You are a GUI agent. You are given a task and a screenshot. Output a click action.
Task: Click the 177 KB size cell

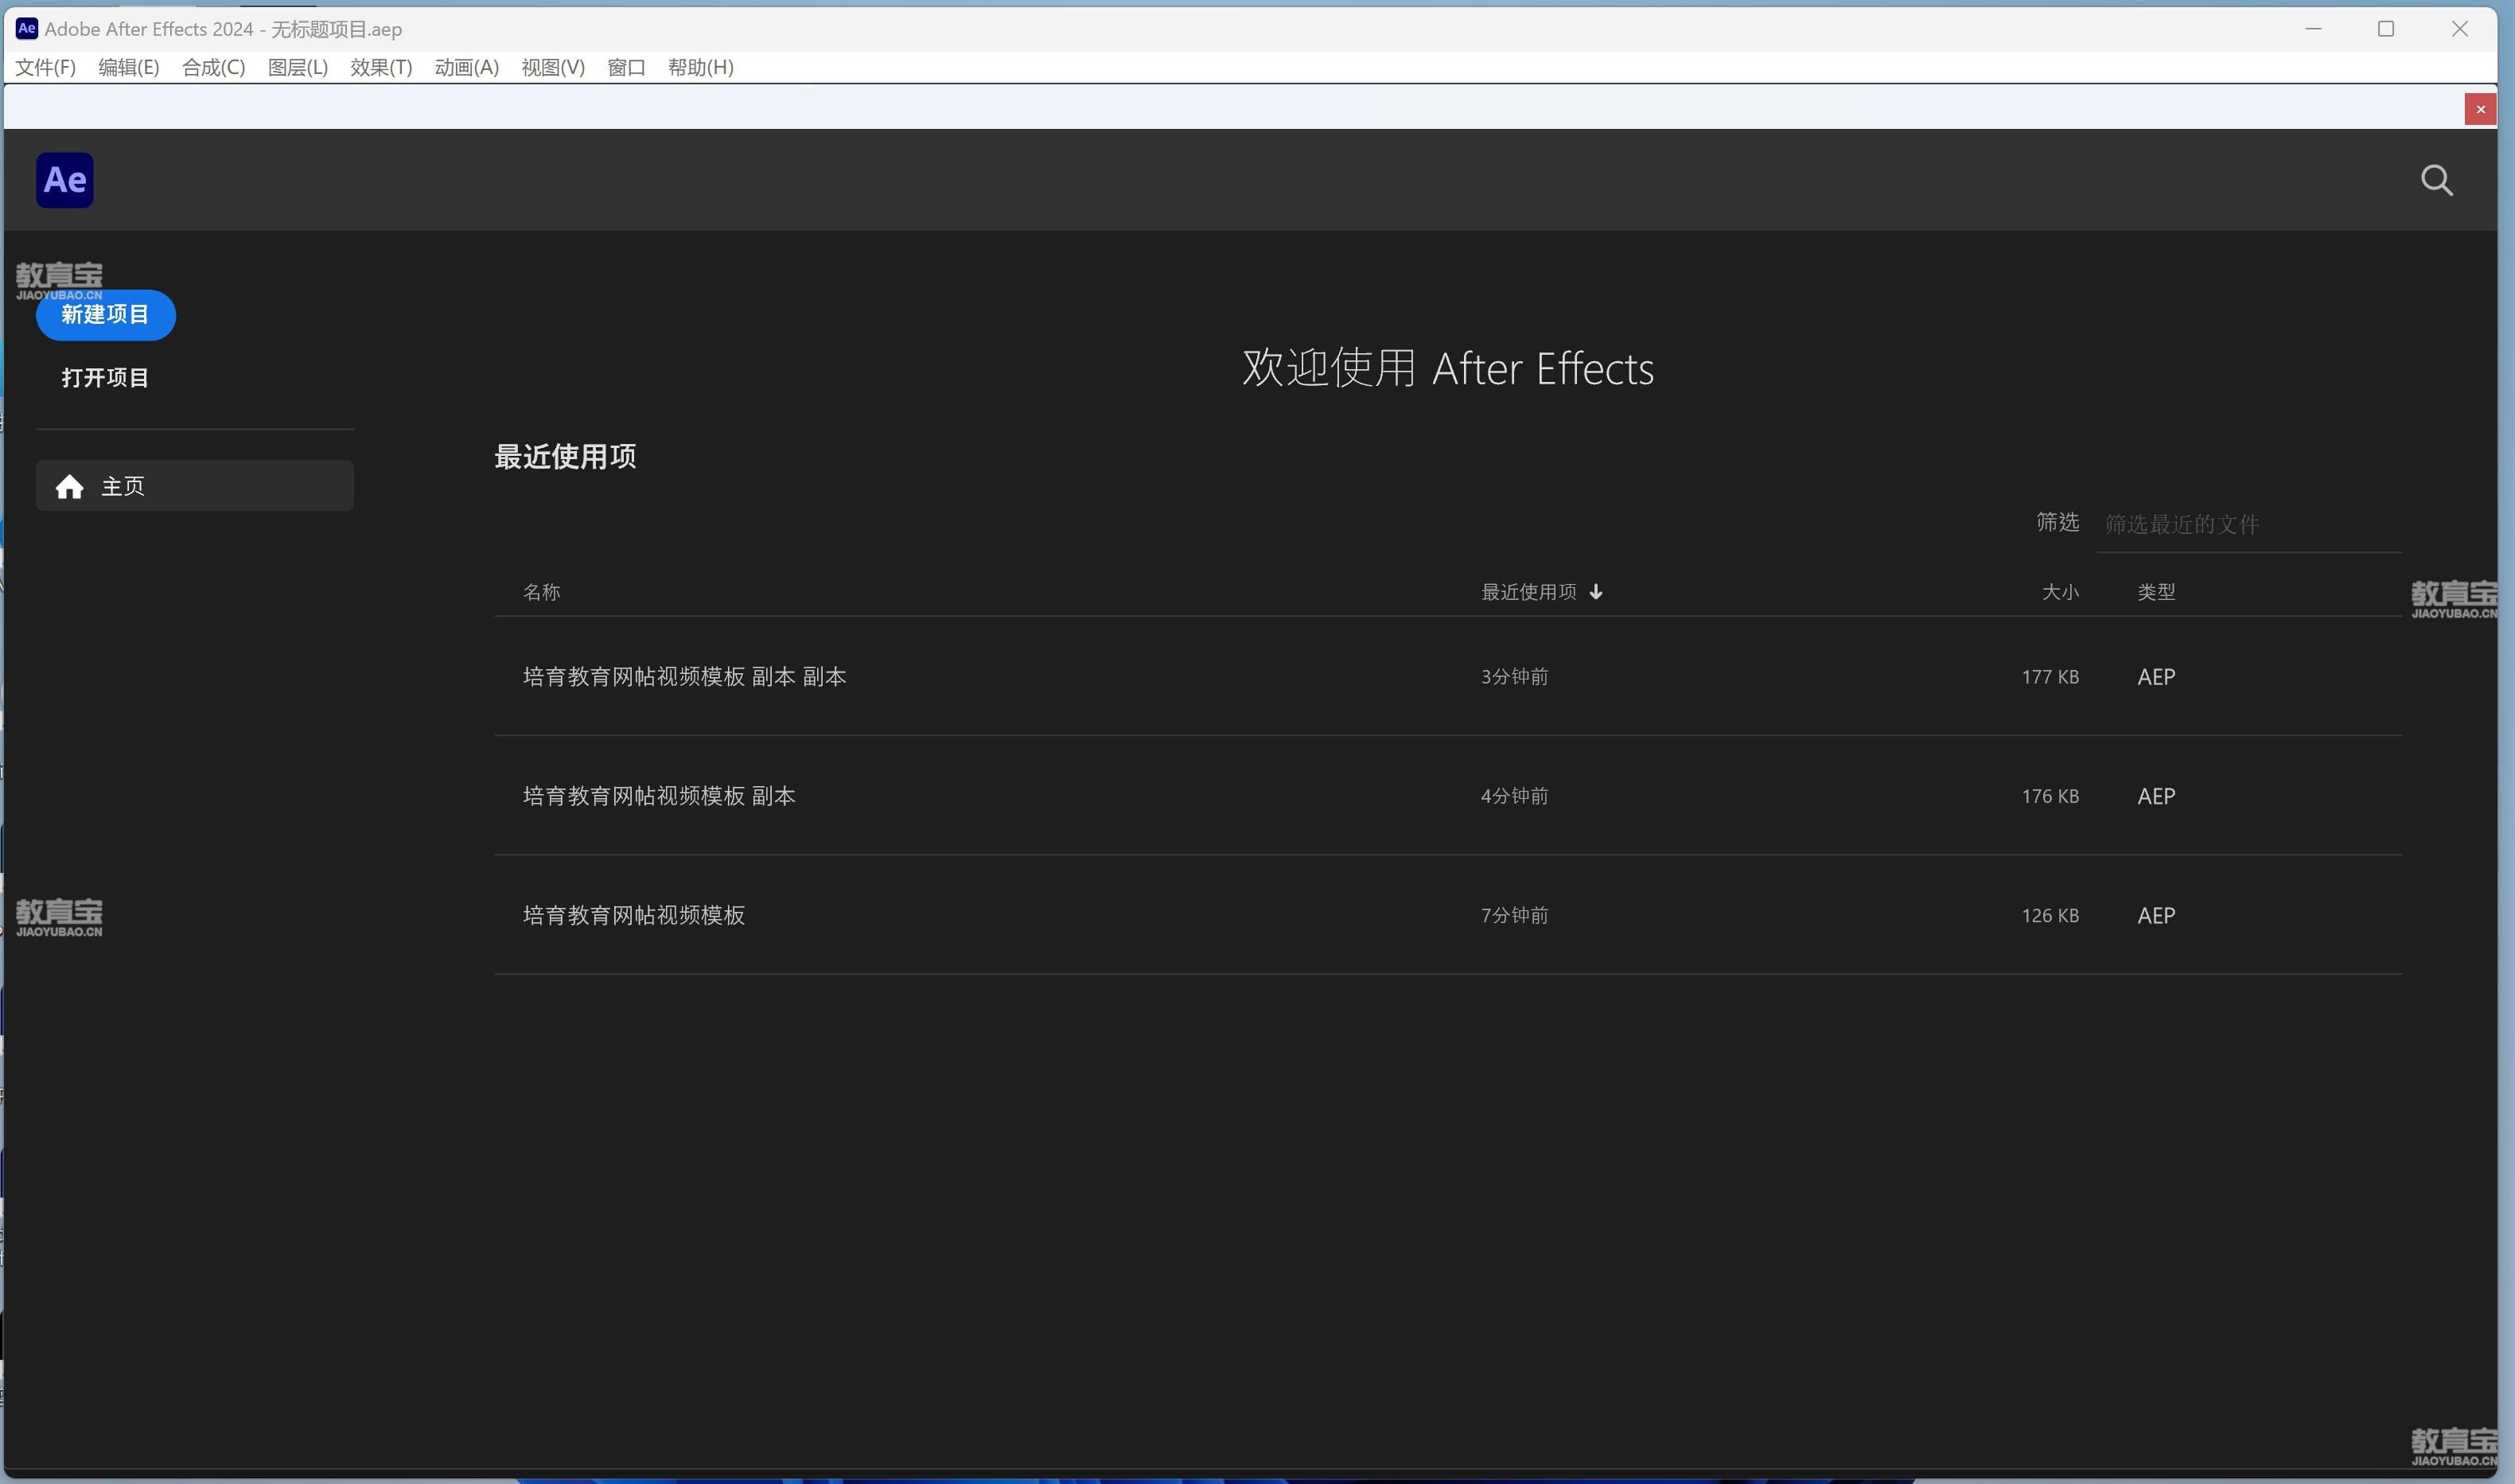(2050, 677)
